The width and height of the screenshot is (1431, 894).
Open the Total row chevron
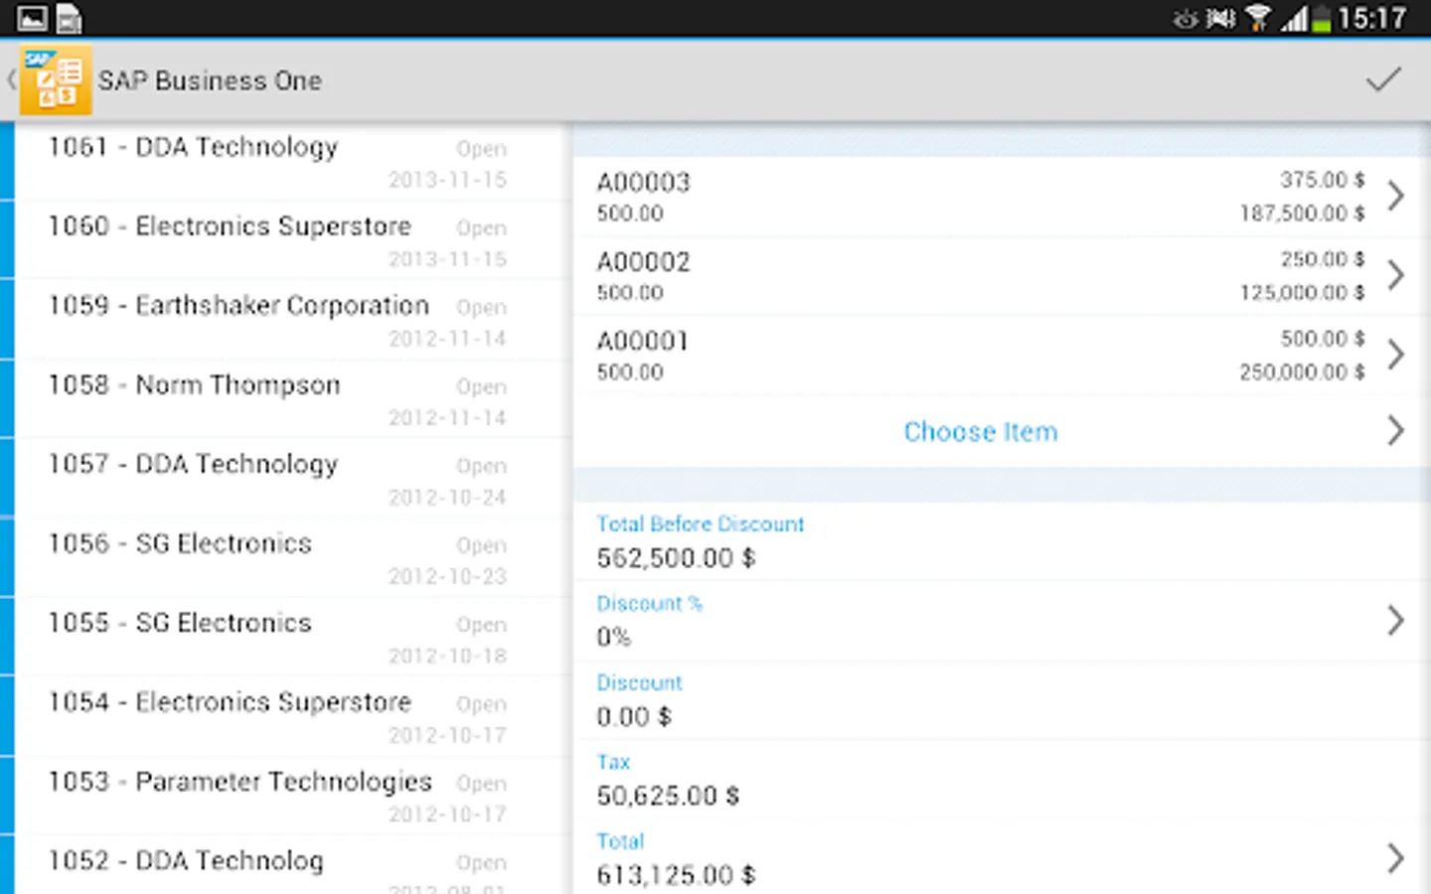(1395, 858)
